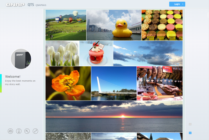Image resolution: width=209 pixels, height=140 pixels.
Task: Click the QTS title text
Action: click(31, 5)
